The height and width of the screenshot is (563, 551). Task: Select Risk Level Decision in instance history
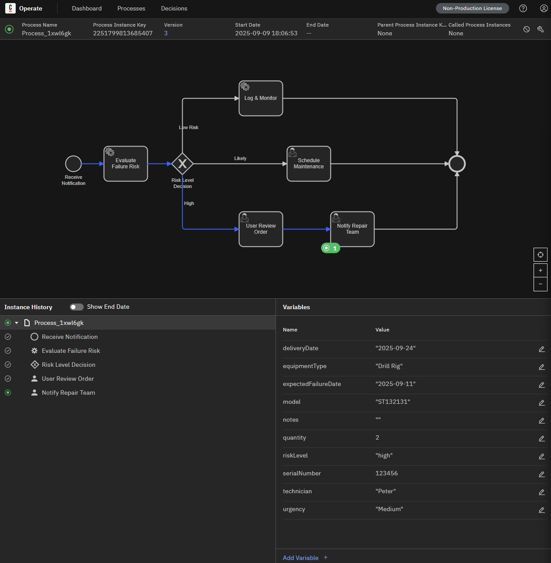[x=68, y=365]
